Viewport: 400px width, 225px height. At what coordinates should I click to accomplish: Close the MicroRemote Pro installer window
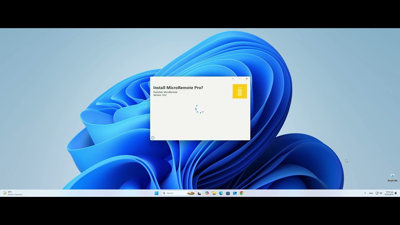point(247,79)
